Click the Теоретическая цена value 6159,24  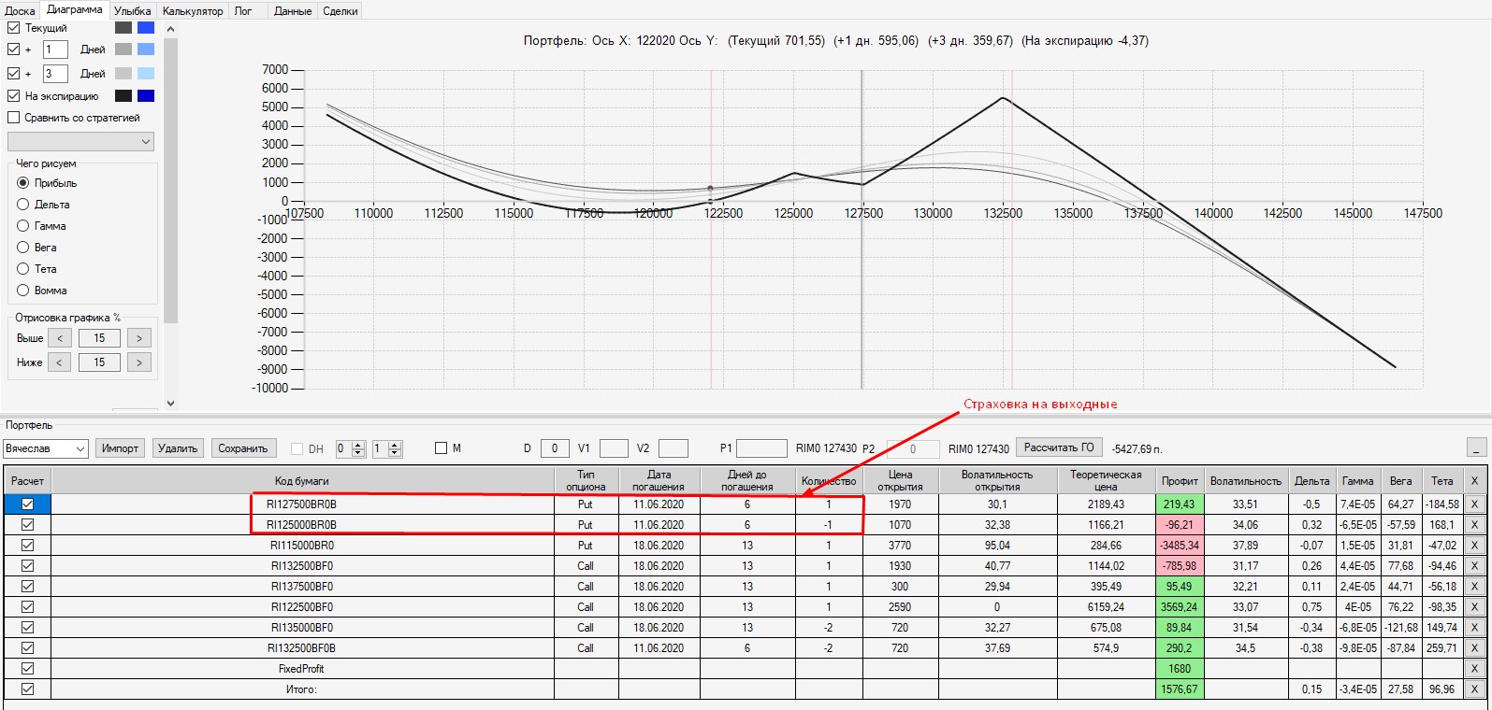tap(1106, 607)
